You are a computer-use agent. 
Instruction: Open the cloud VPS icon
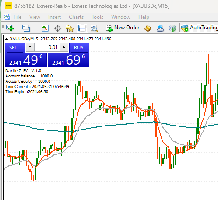[x=160, y=28]
